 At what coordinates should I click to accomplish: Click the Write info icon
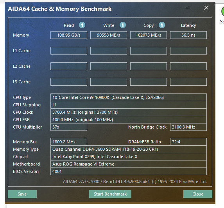coord(123,25)
